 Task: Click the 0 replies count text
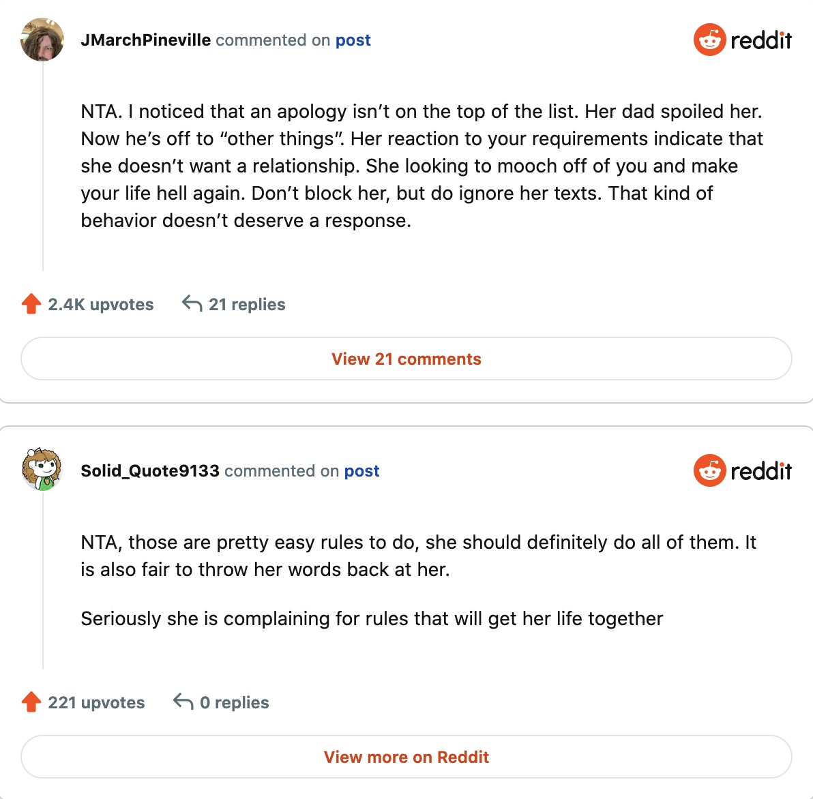pos(235,703)
